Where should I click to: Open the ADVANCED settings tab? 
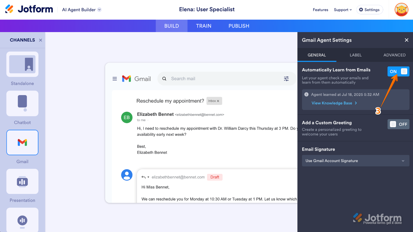[394, 55]
